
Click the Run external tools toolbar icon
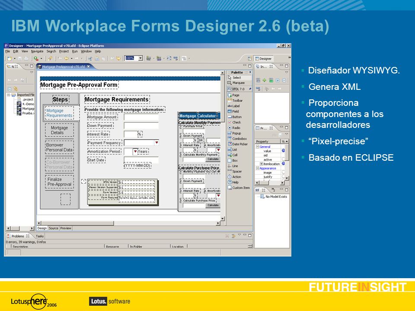(36, 58)
